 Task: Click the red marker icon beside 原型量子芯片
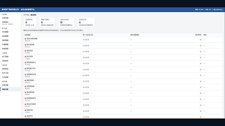click(x=25, y=69)
